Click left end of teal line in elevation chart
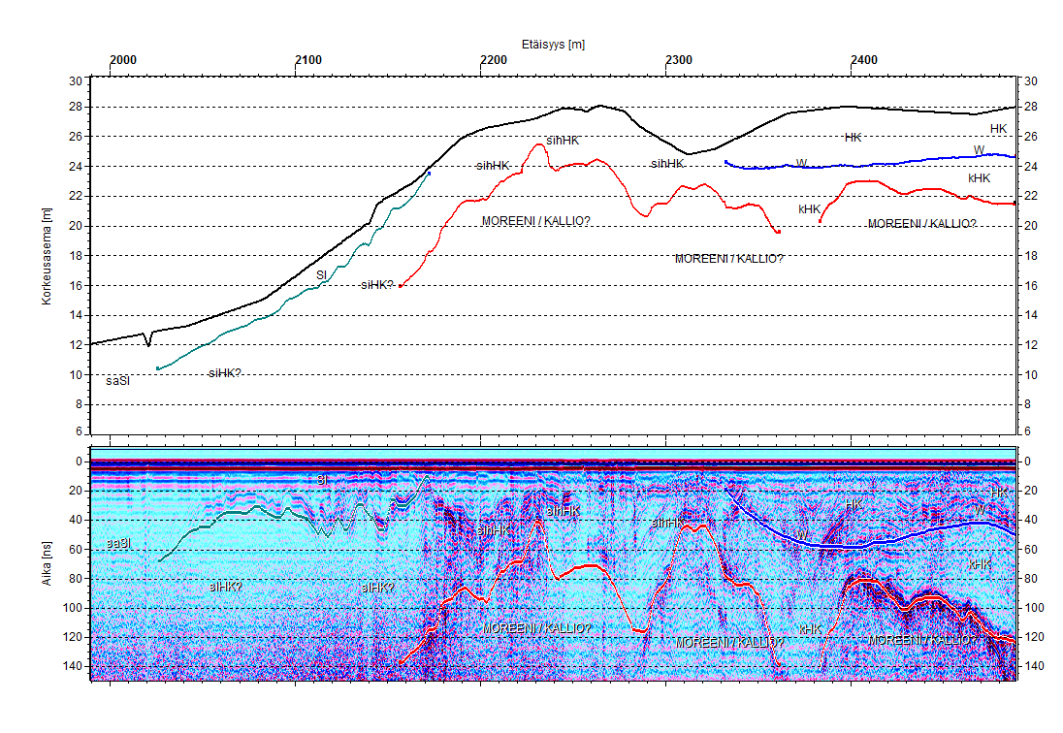This screenshot has width=1063, height=733. (158, 368)
